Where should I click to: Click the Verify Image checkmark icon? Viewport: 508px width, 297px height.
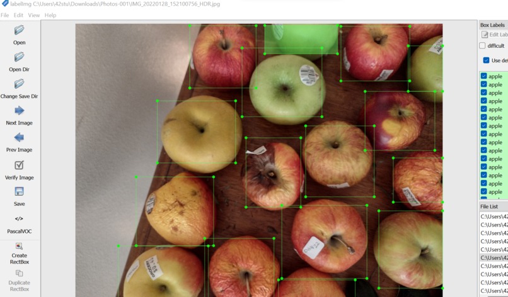(x=19, y=165)
